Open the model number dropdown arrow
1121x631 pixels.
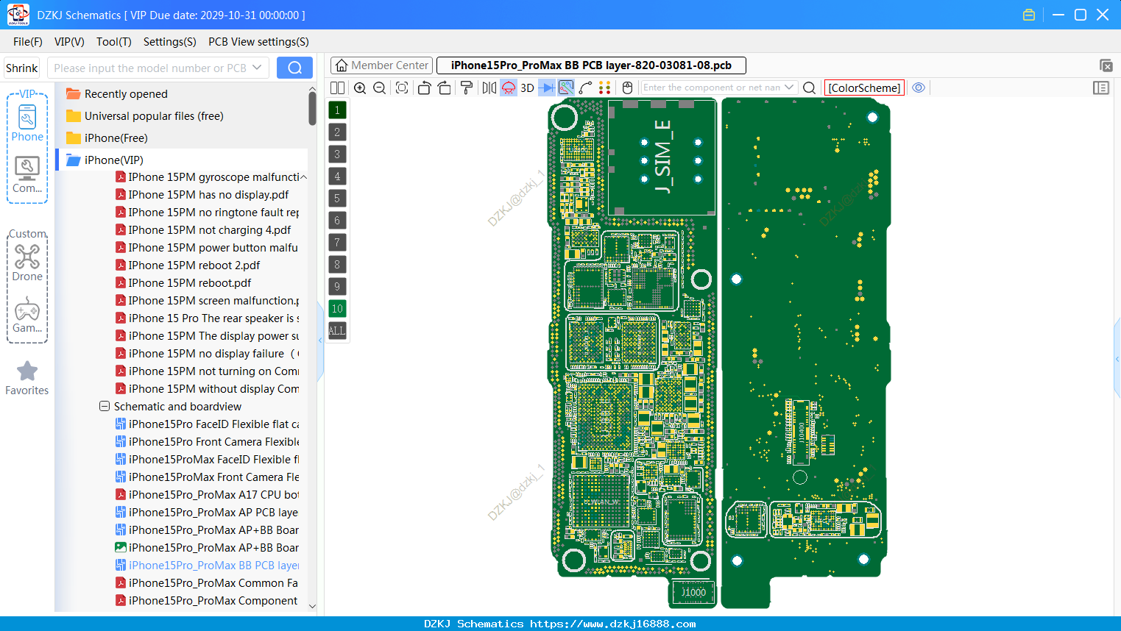pos(257,68)
